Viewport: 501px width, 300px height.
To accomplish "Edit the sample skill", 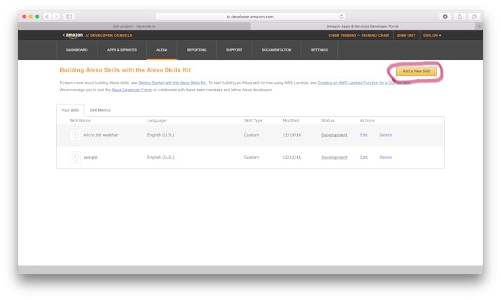I will click(364, 157).
